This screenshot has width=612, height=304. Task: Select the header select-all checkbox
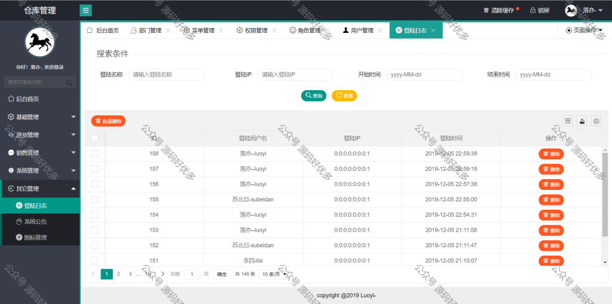(x=94, y=138)
